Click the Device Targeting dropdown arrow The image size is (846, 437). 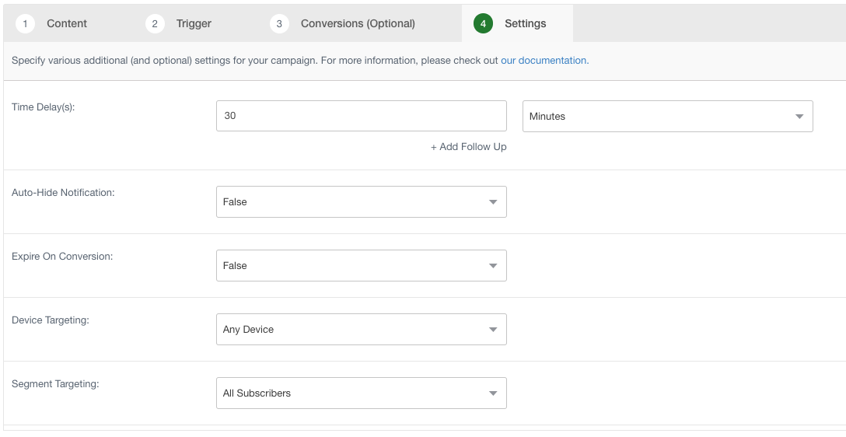tap(492, 330)
